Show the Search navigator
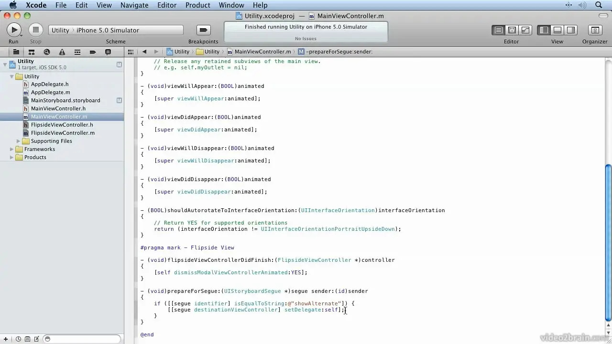This screenshot has width=612, height=344. pos(46,52)
